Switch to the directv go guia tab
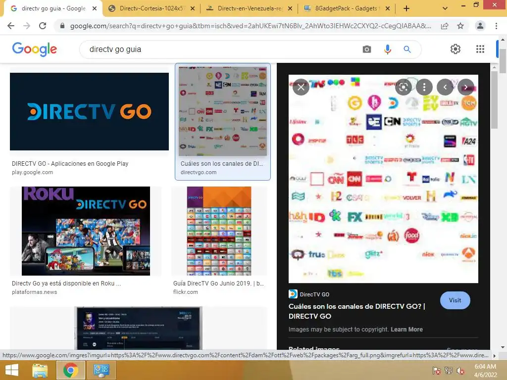The image size is (507, 380). [53, 8]
